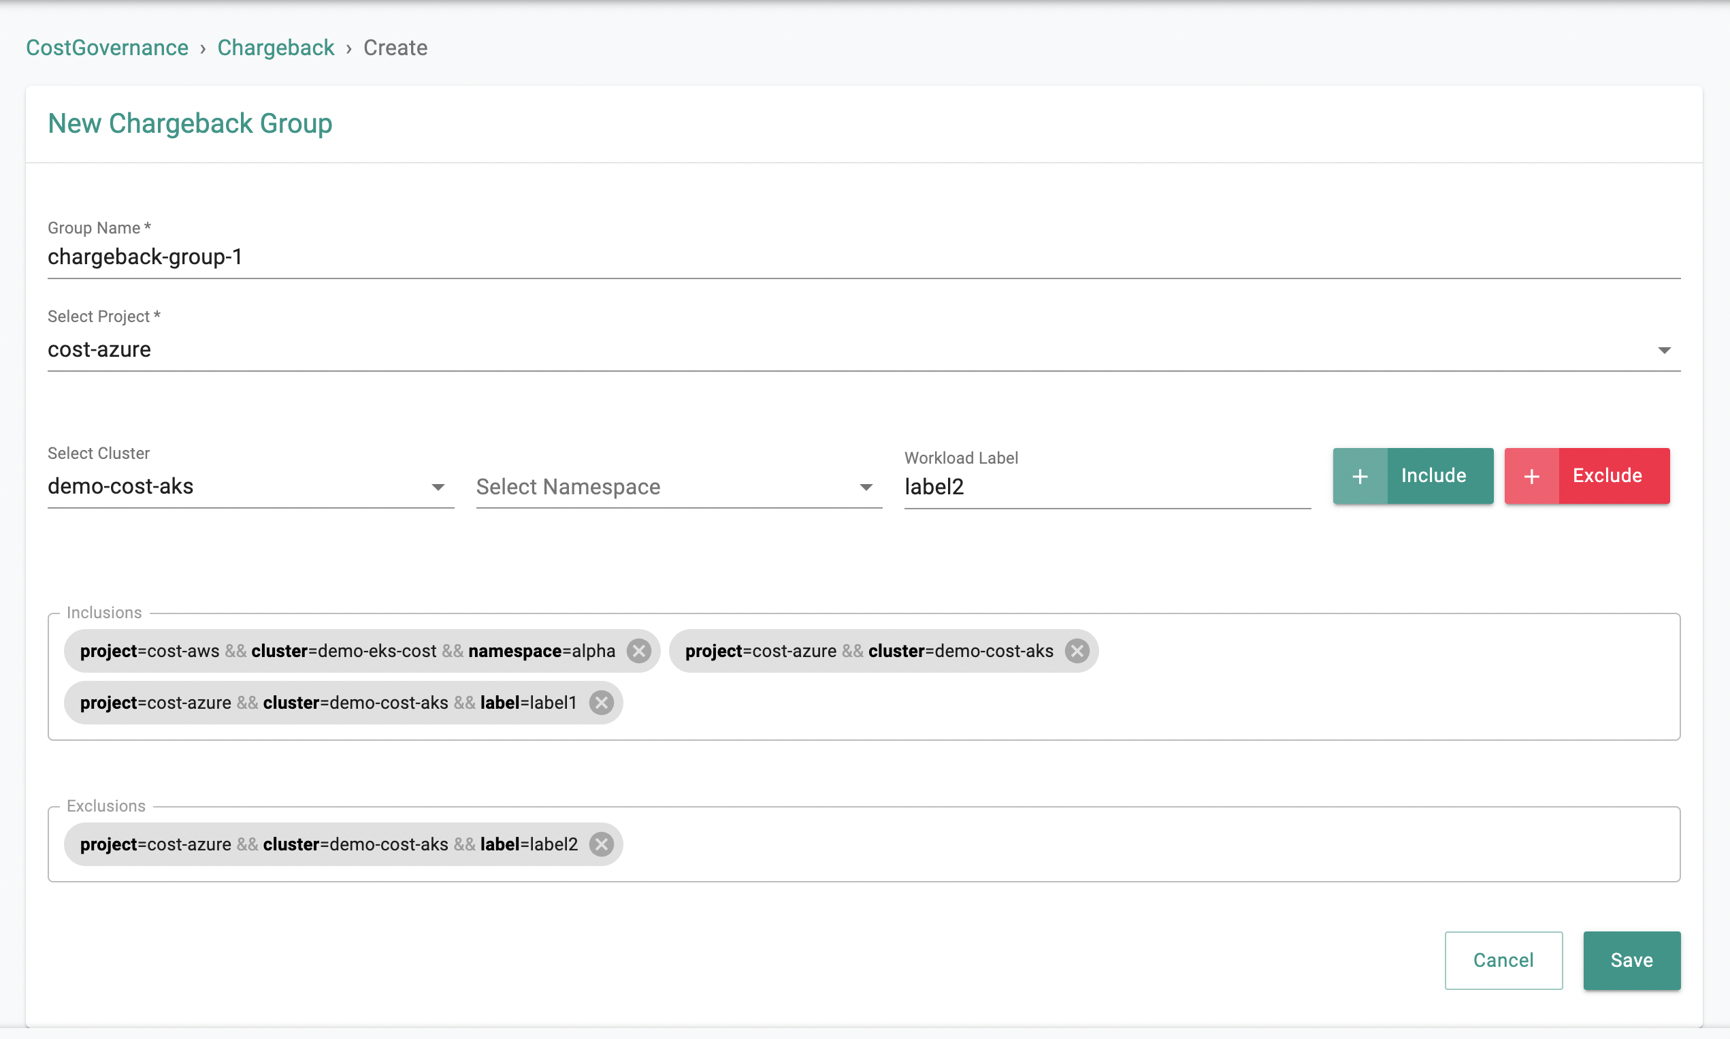
Task: Expand the Select Cluster dropdown
Action: tap(438, 487)
